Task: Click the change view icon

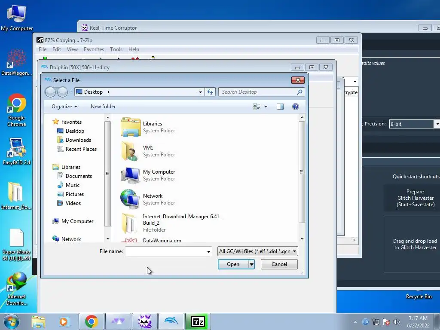Action: pyautogui.click(x=257, y=107)
